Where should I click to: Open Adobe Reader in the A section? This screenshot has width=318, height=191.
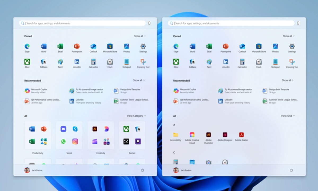pyautogui.click(x=241, y=135)
